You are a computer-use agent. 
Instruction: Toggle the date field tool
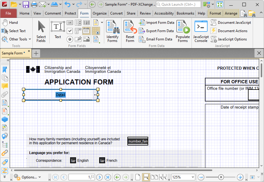pyautogui.click(x=86, y=31)
